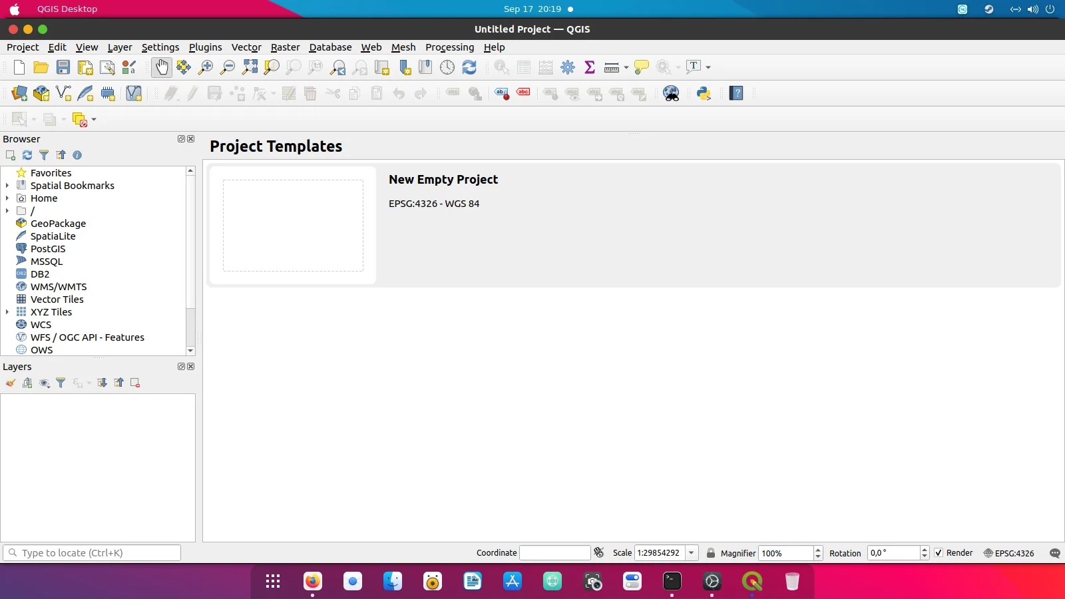Filter the Browser panel tree
Viewport: 1065px width, 599px height.
coord(44,155)
